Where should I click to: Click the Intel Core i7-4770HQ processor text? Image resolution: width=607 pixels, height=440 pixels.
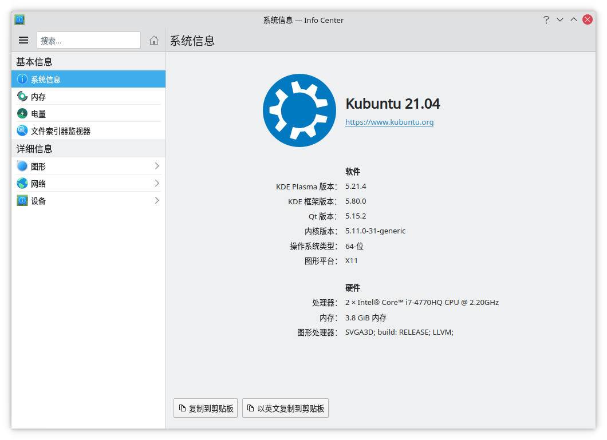point(422,302)
